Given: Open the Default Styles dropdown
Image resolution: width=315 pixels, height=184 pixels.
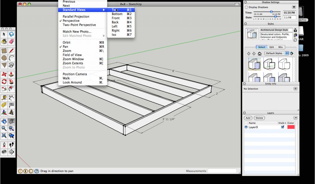Looking at the screenshot, I should tap(277, 53).
